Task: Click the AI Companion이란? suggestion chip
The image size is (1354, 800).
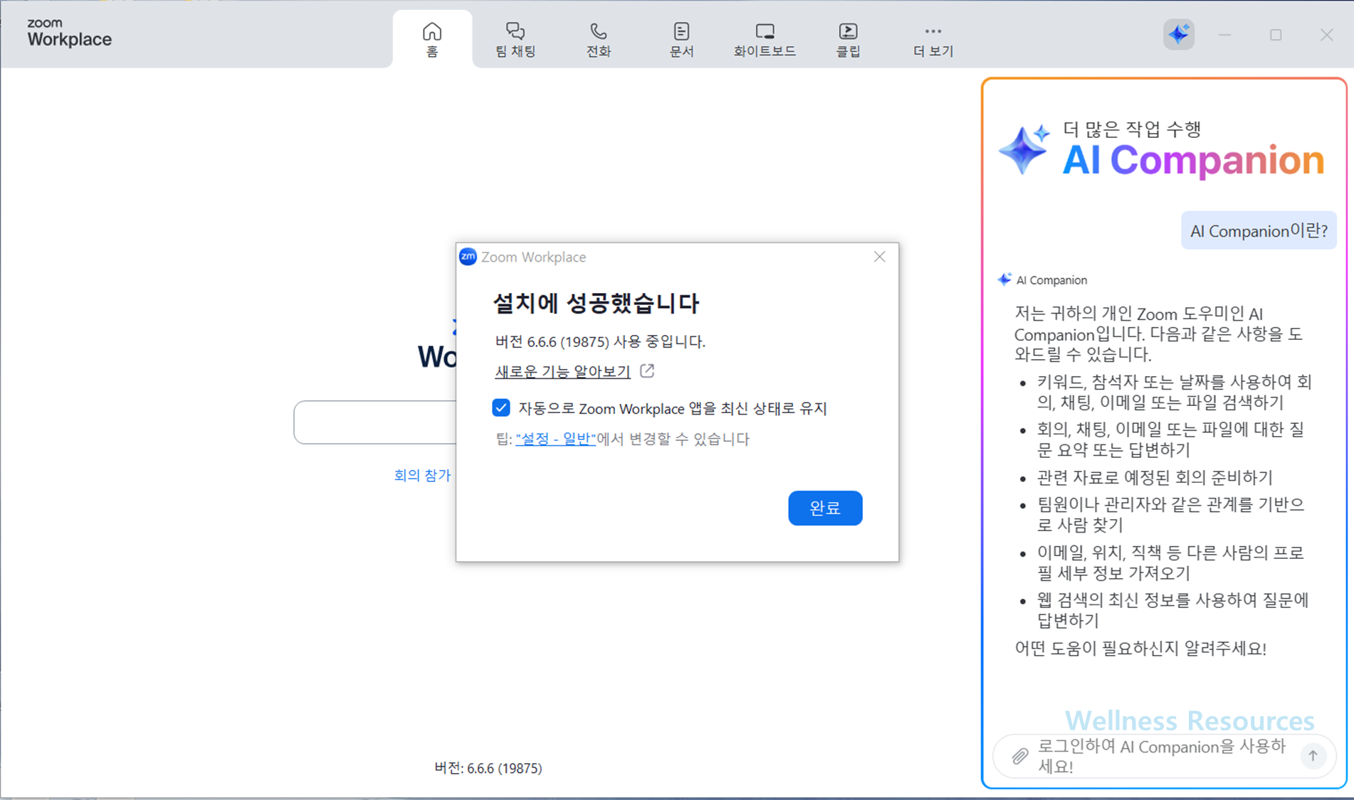Action: [x=1259, y=230]
